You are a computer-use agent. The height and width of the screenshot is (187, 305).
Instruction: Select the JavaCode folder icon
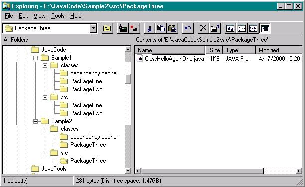(35, 50)
